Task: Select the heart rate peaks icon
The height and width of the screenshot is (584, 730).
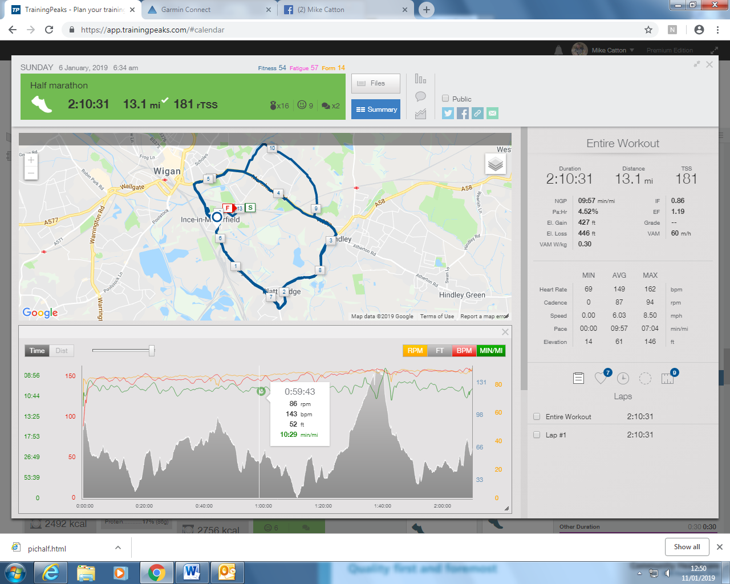Action: [601, 378]
